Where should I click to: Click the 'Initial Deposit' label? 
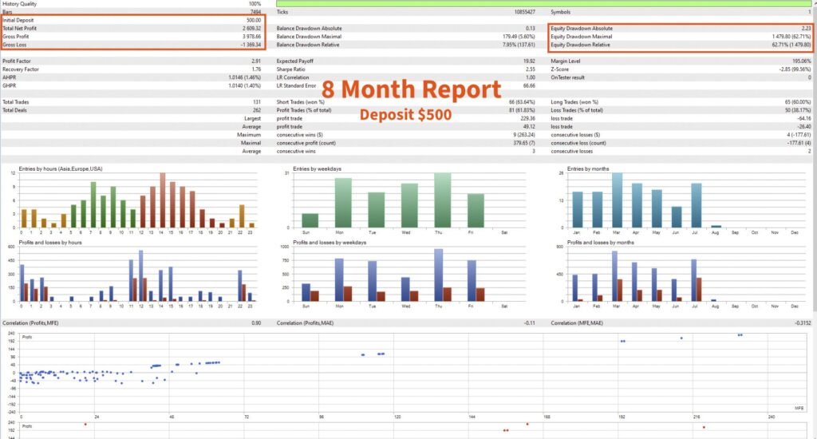(18, 20)
